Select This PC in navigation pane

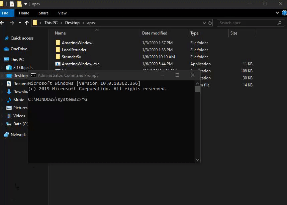click(x=17, y=59)
